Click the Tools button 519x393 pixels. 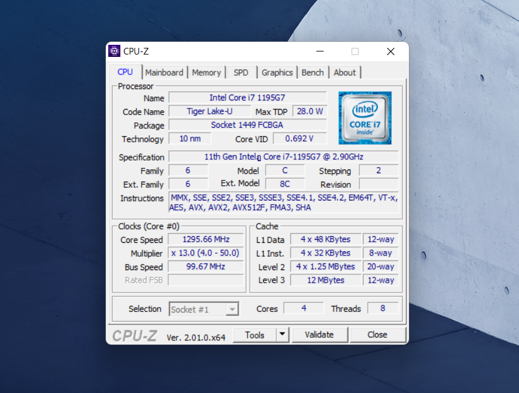[x=255, y=335]
